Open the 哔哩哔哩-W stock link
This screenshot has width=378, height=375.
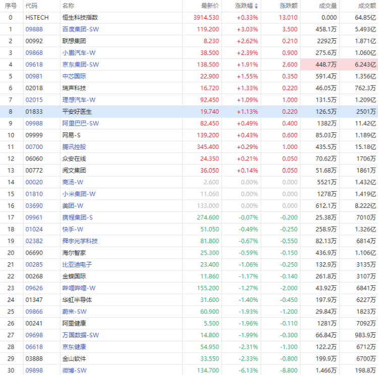pos(79,288)
